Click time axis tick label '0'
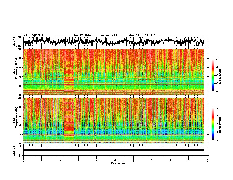 pyautogui.click(x=23, y=161)
